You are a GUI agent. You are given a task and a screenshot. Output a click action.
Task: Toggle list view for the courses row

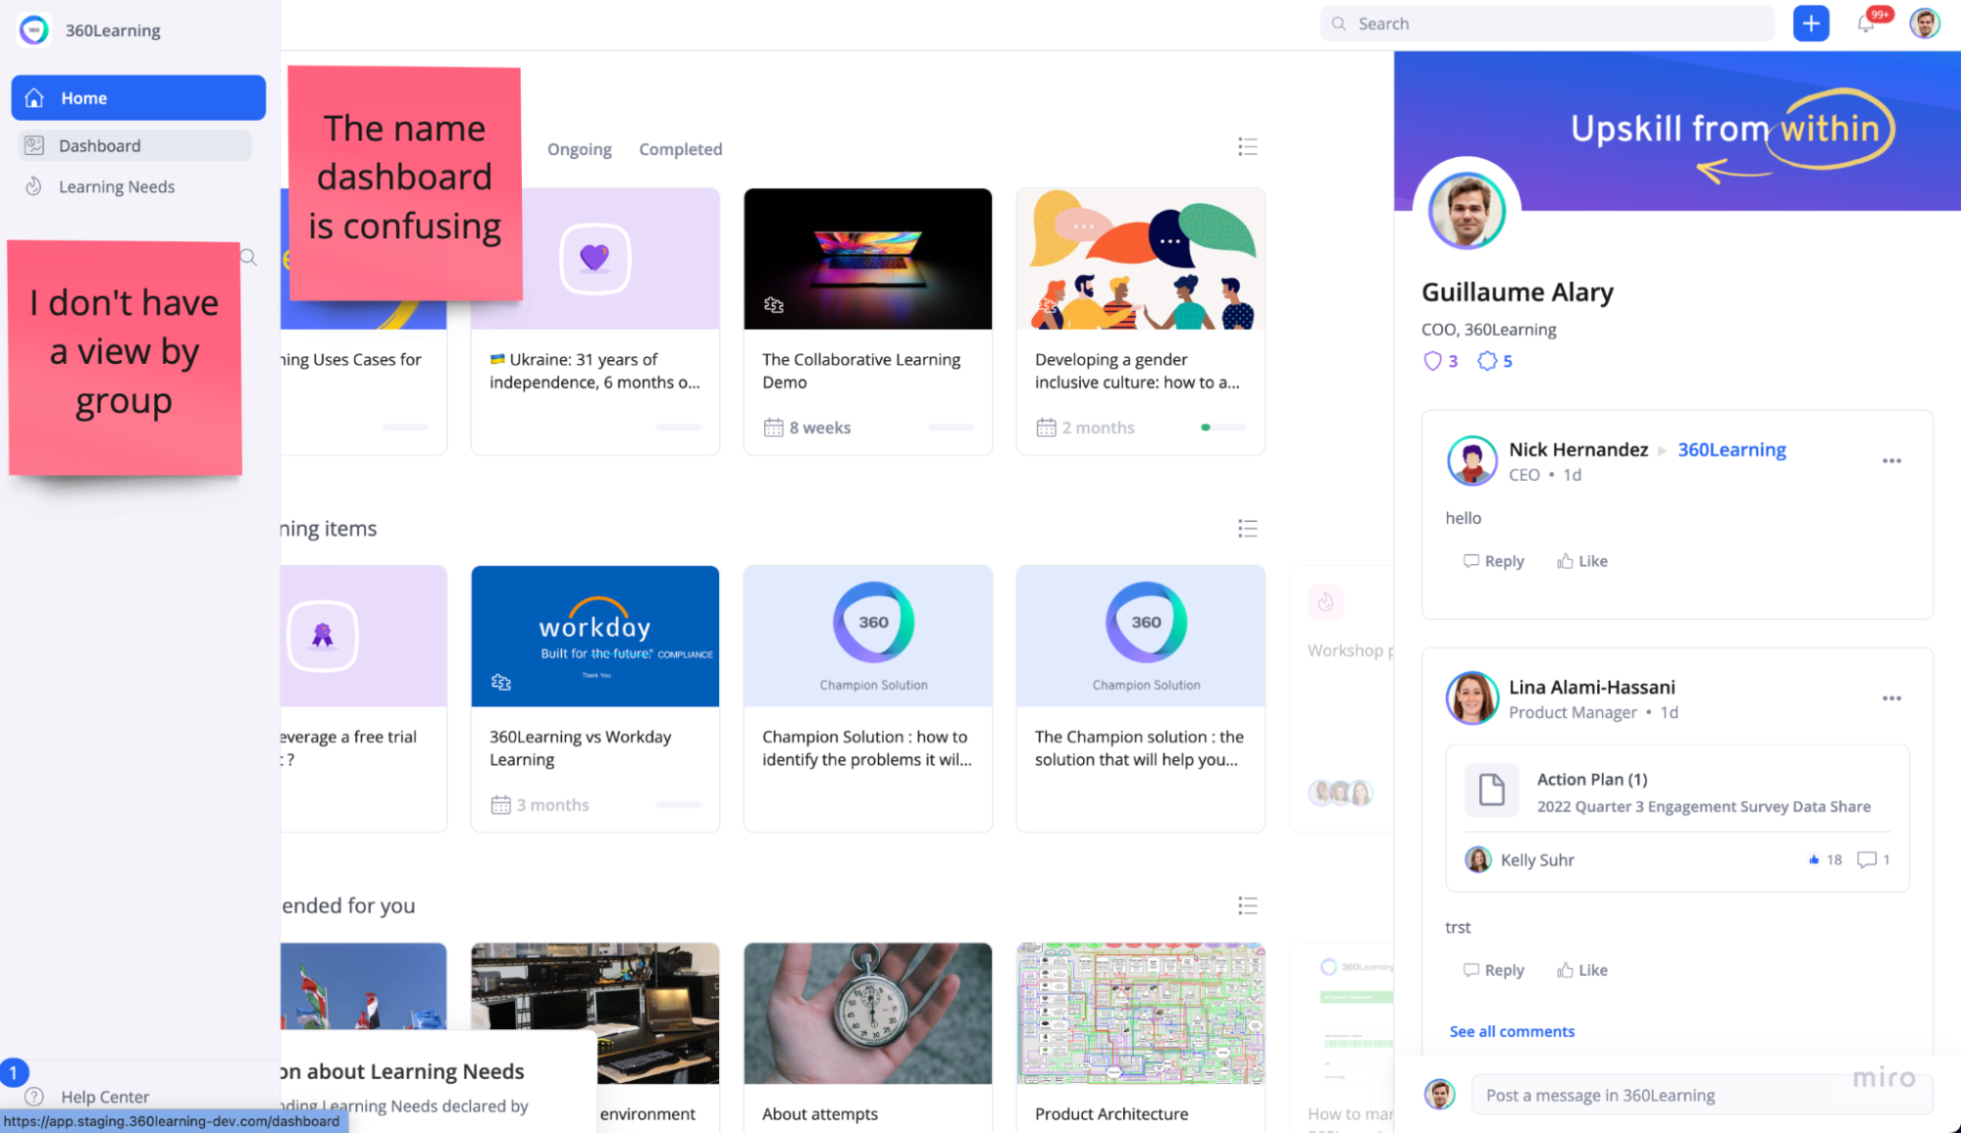1247,147
